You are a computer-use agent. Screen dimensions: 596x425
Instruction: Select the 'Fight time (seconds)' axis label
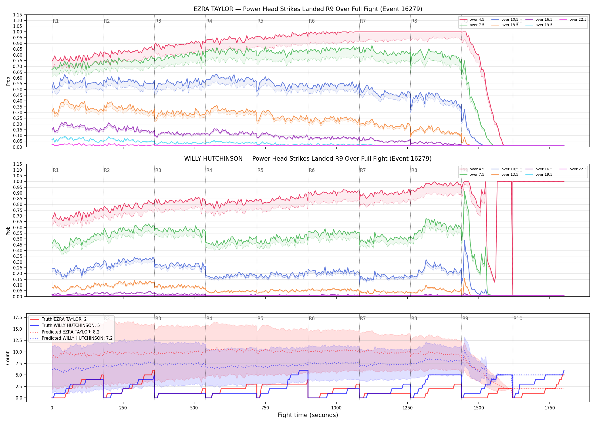[308, 415]
